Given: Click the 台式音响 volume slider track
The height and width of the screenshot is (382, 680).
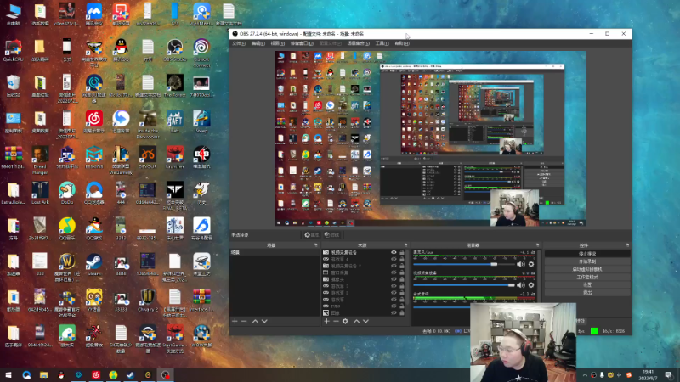Looking at the screenshot, I should 441,306.
